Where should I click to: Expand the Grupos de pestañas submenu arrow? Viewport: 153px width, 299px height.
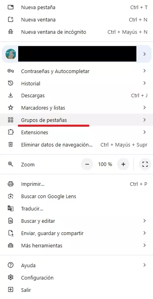144,120
